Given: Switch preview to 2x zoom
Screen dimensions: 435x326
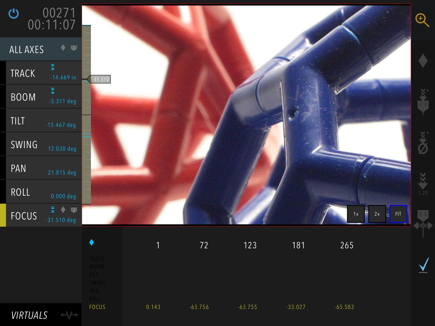Looking at the screenshot, I should tap(377, 214).
